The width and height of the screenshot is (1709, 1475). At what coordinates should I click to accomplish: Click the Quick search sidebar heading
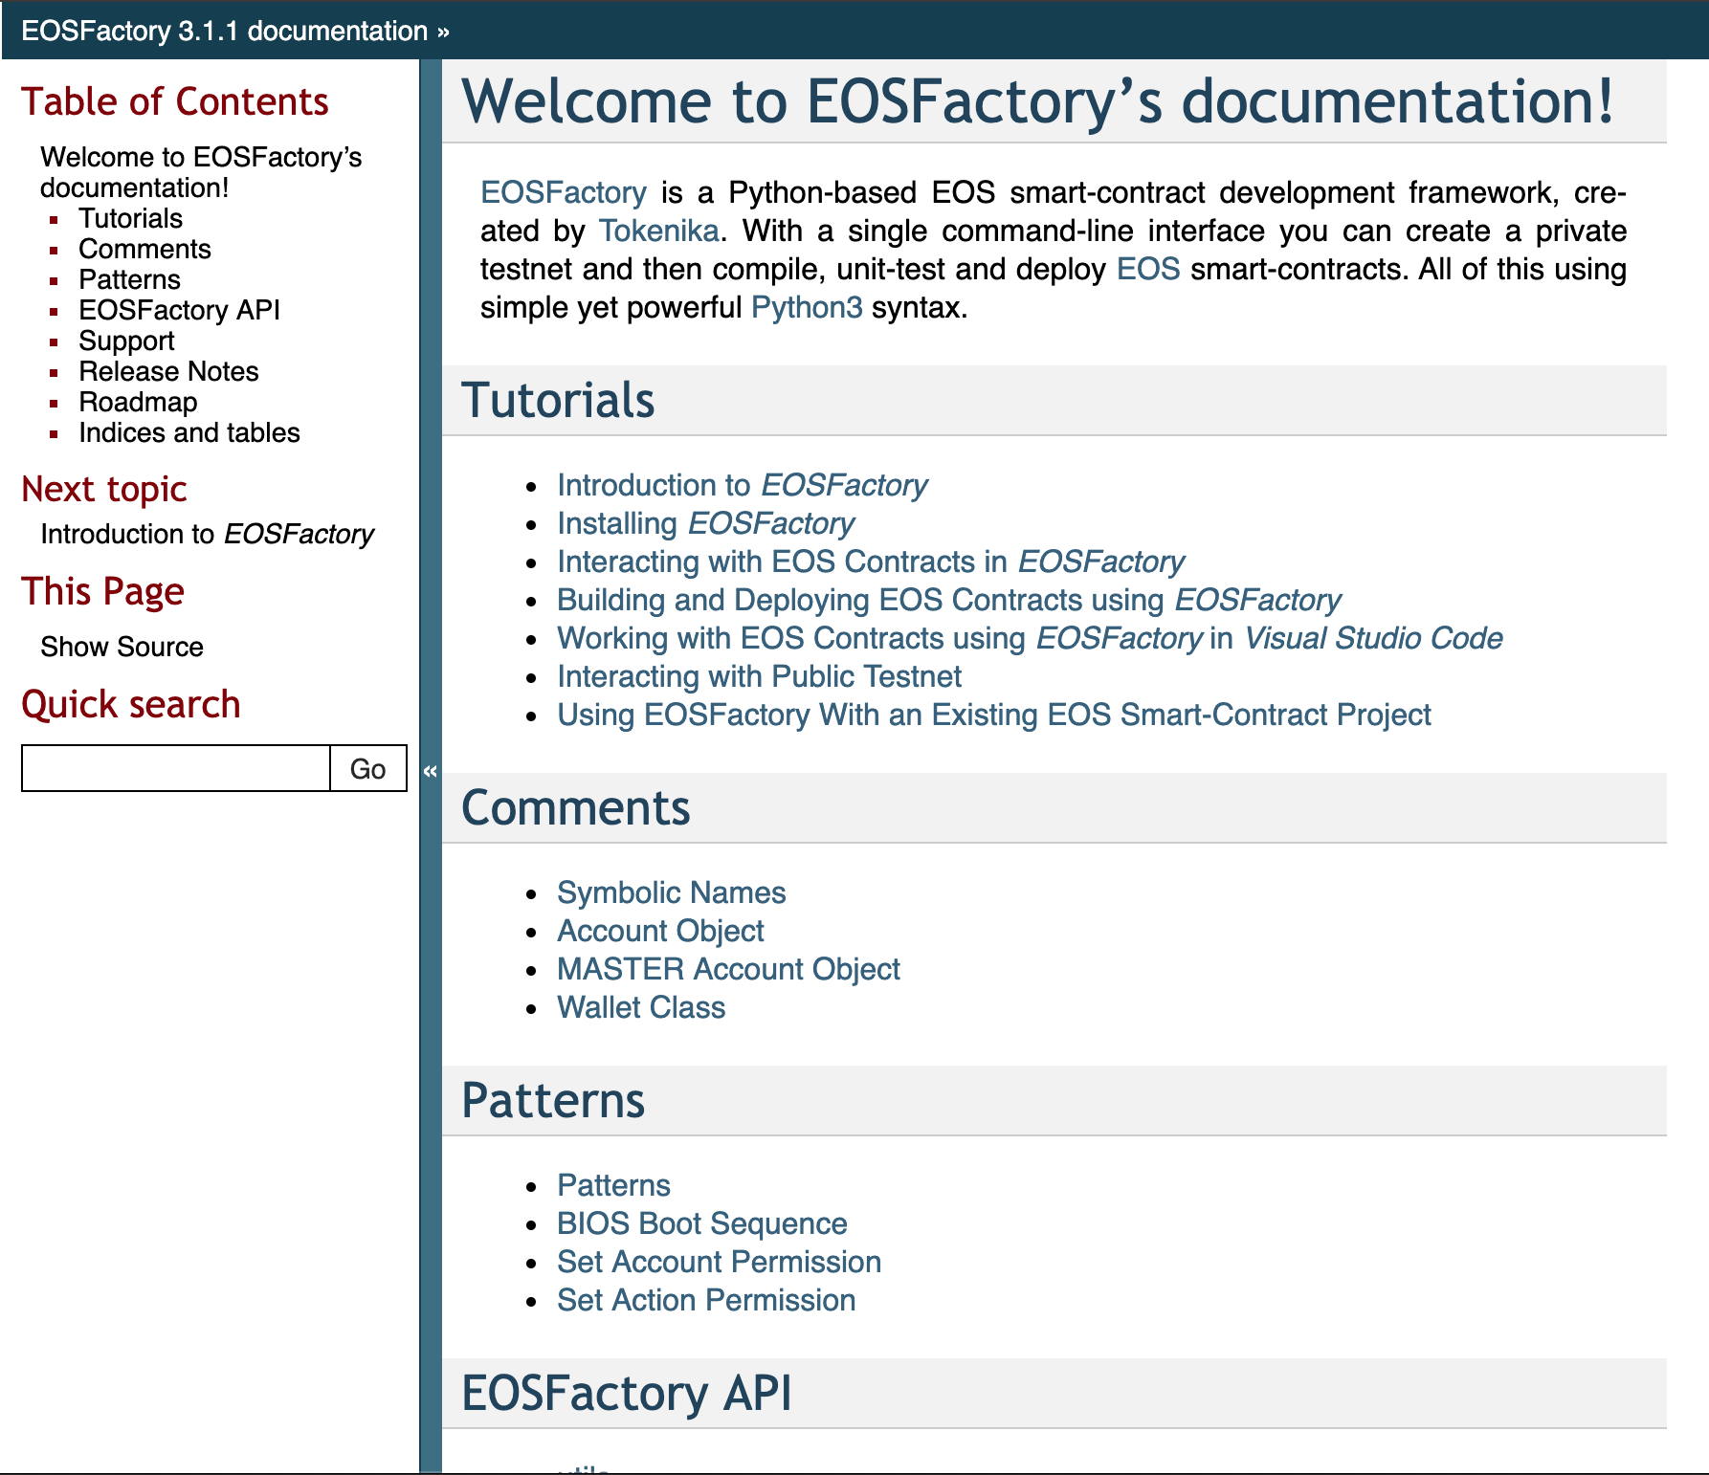tap(131, 704)
